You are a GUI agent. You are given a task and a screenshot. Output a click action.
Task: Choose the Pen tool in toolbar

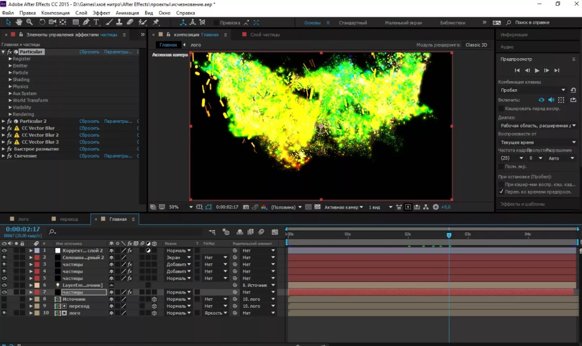[86, 22]
